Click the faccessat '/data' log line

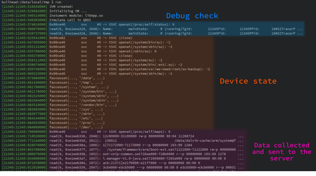74,78
